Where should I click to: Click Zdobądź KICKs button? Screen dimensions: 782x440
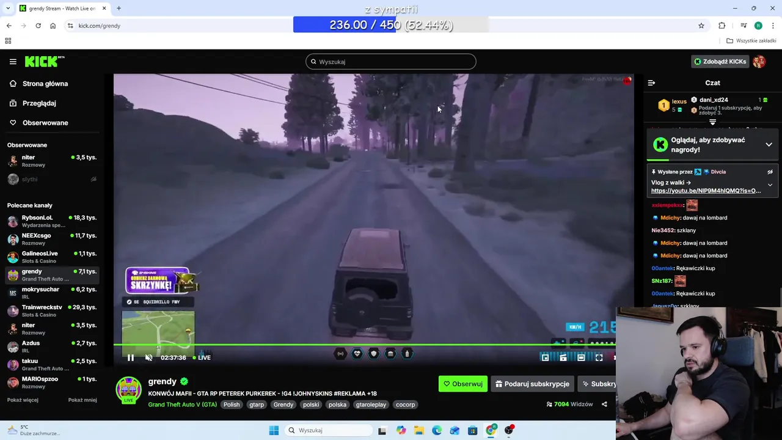(x=720, y=62)
